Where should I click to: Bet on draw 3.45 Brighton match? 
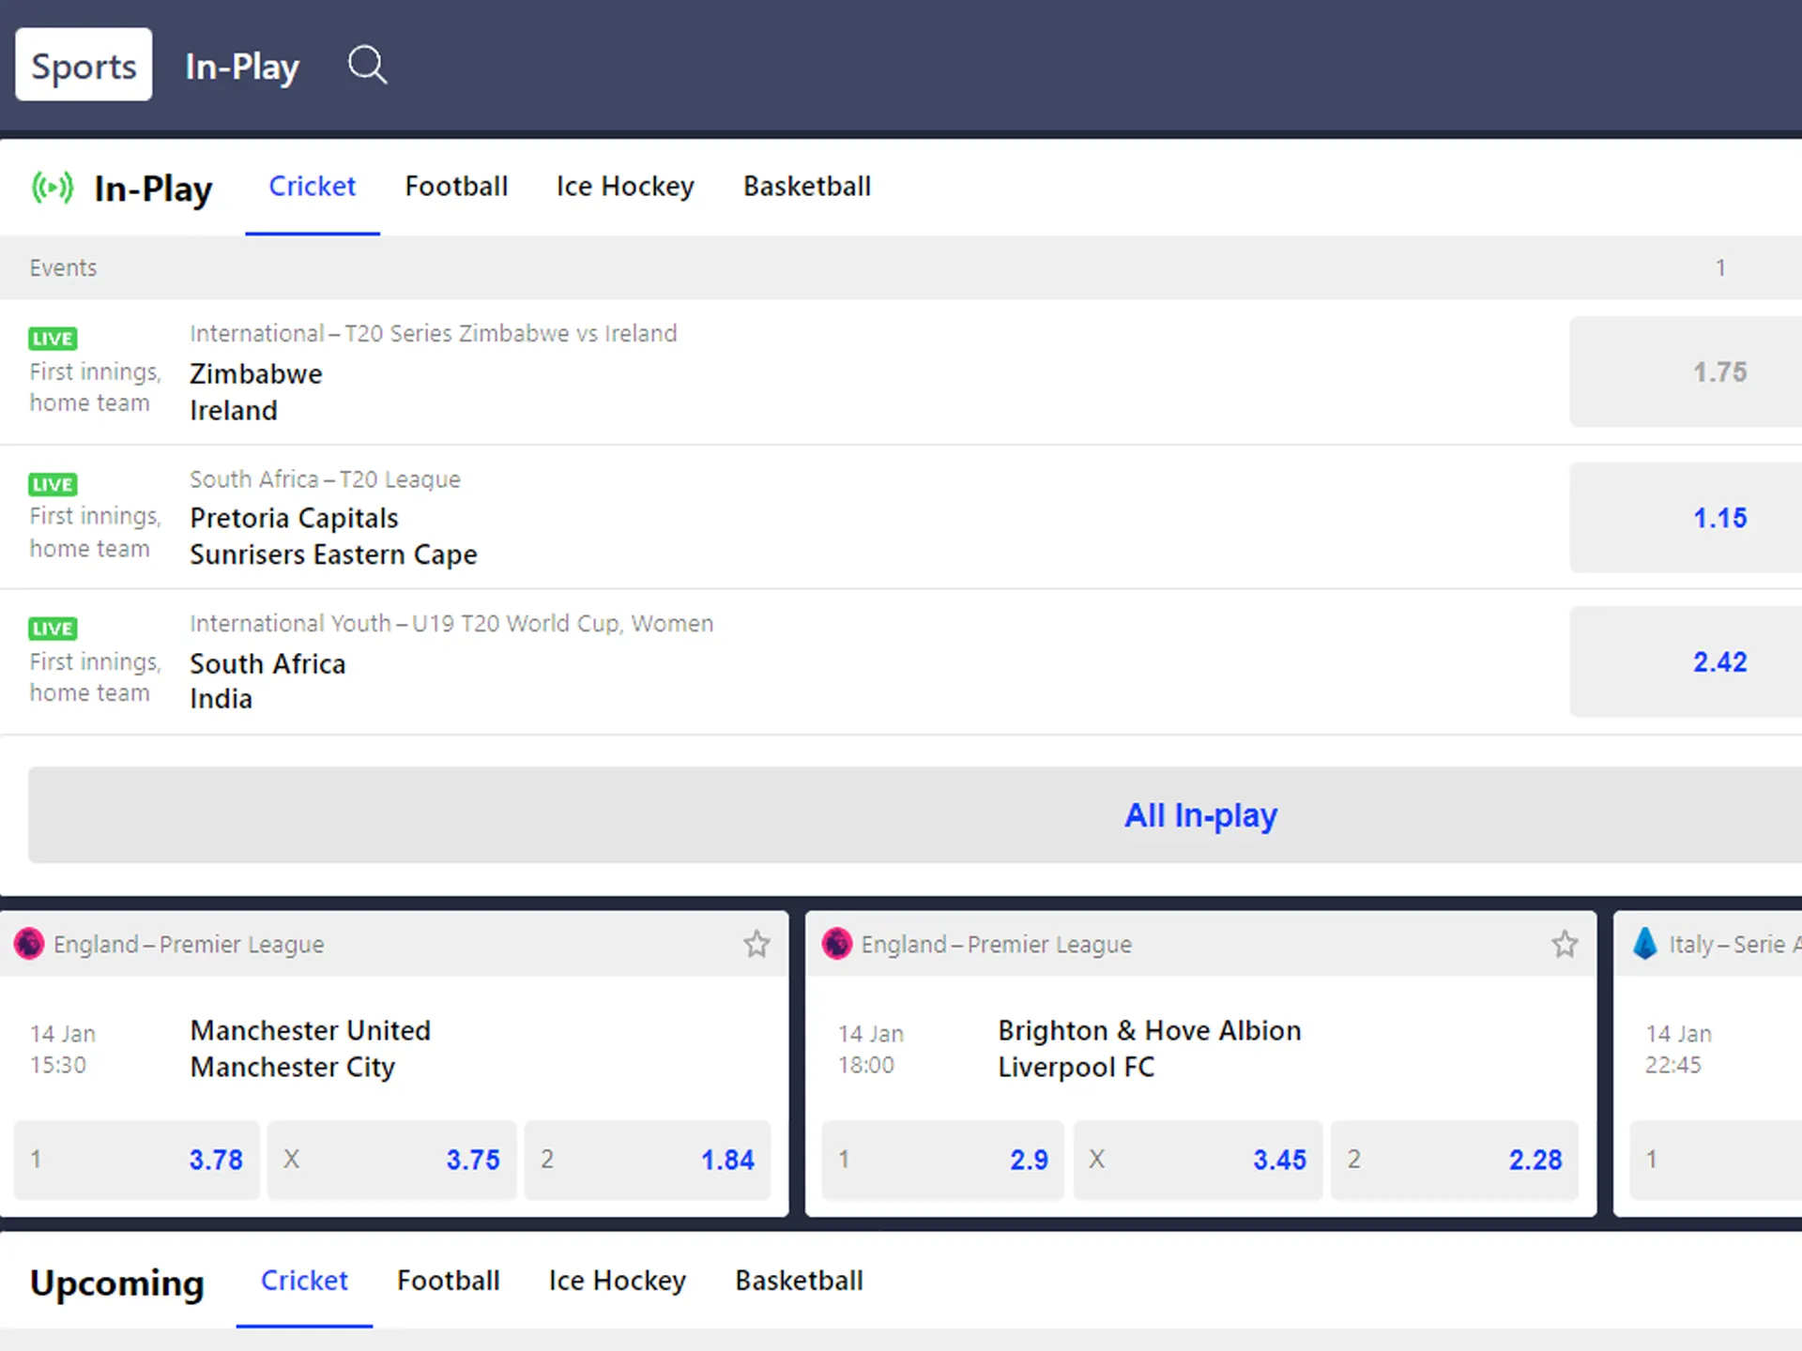[1199, 1160]
